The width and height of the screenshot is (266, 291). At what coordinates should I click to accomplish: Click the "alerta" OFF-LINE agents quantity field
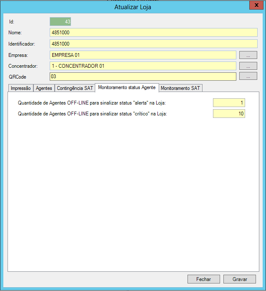(x=229, y=103)
